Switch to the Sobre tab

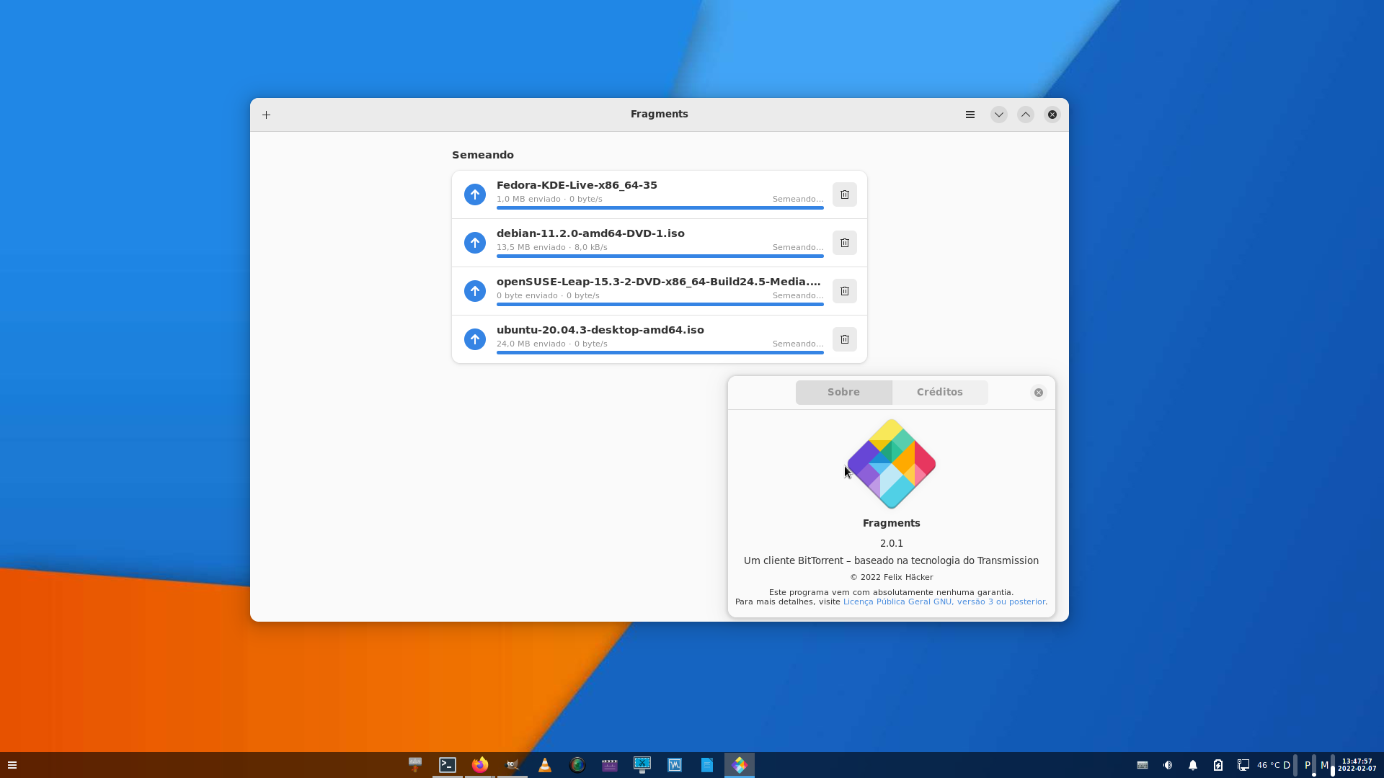pyautogui.click(x=843, y=392)
